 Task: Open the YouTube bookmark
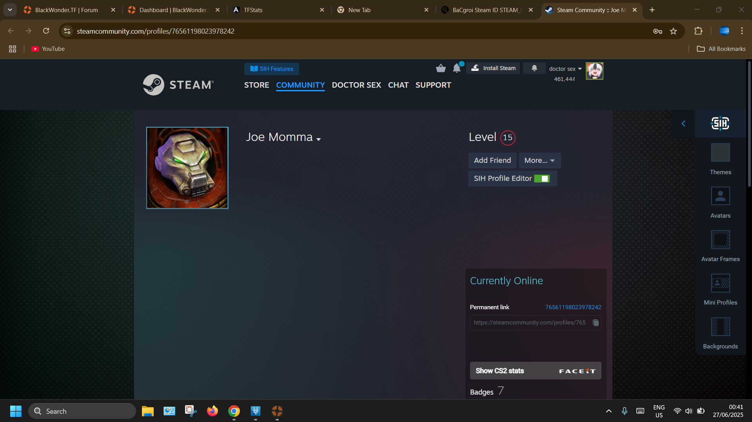point(48,49)
